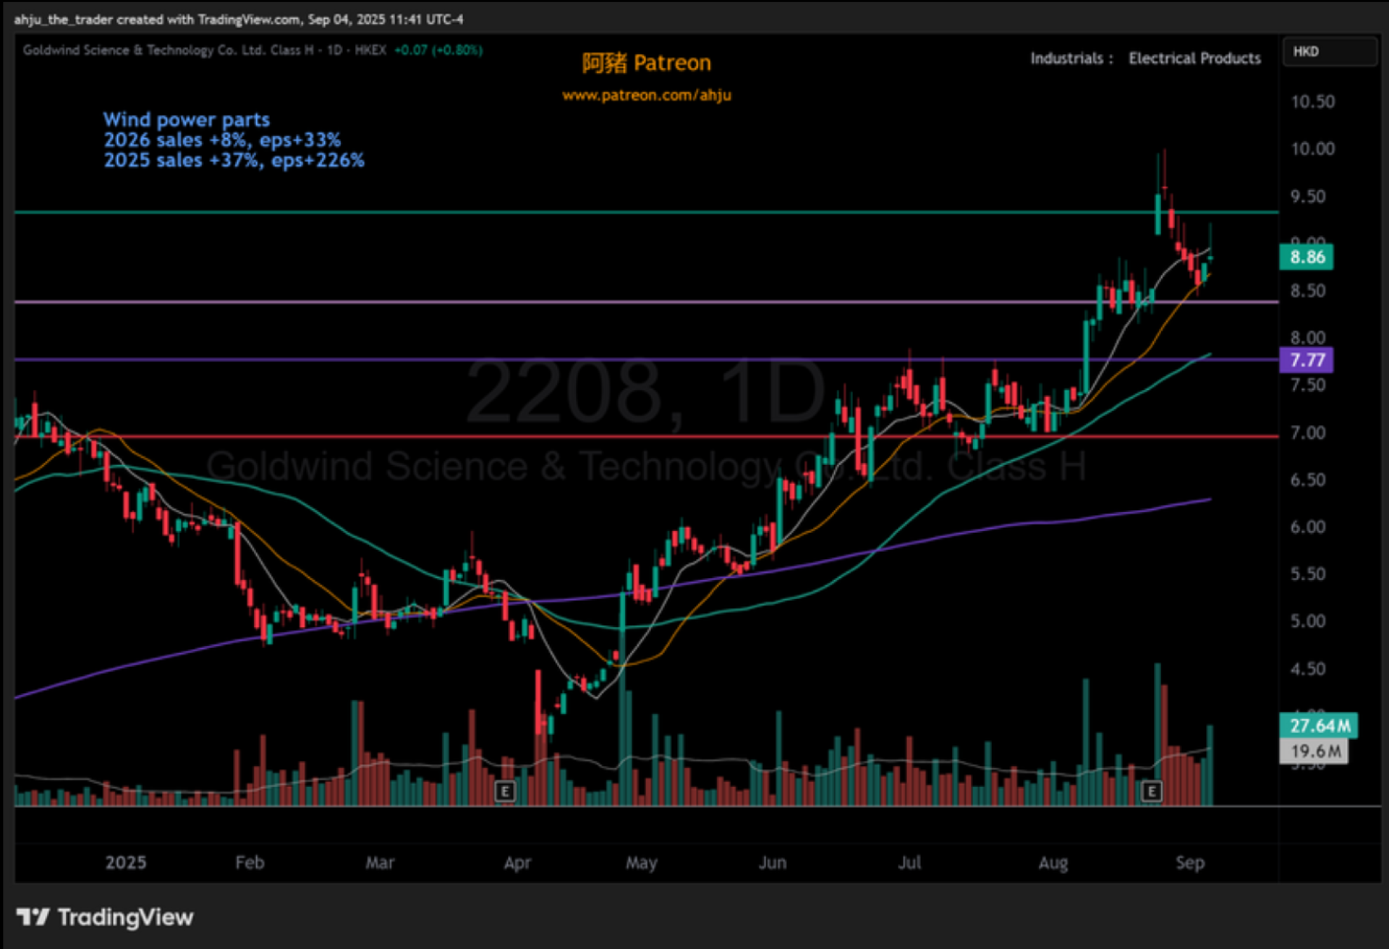The width and height of the screenshot is (1389, 949).
Task: Click the 阿豬 Patreon heading
Action: (x=646, y=63)
